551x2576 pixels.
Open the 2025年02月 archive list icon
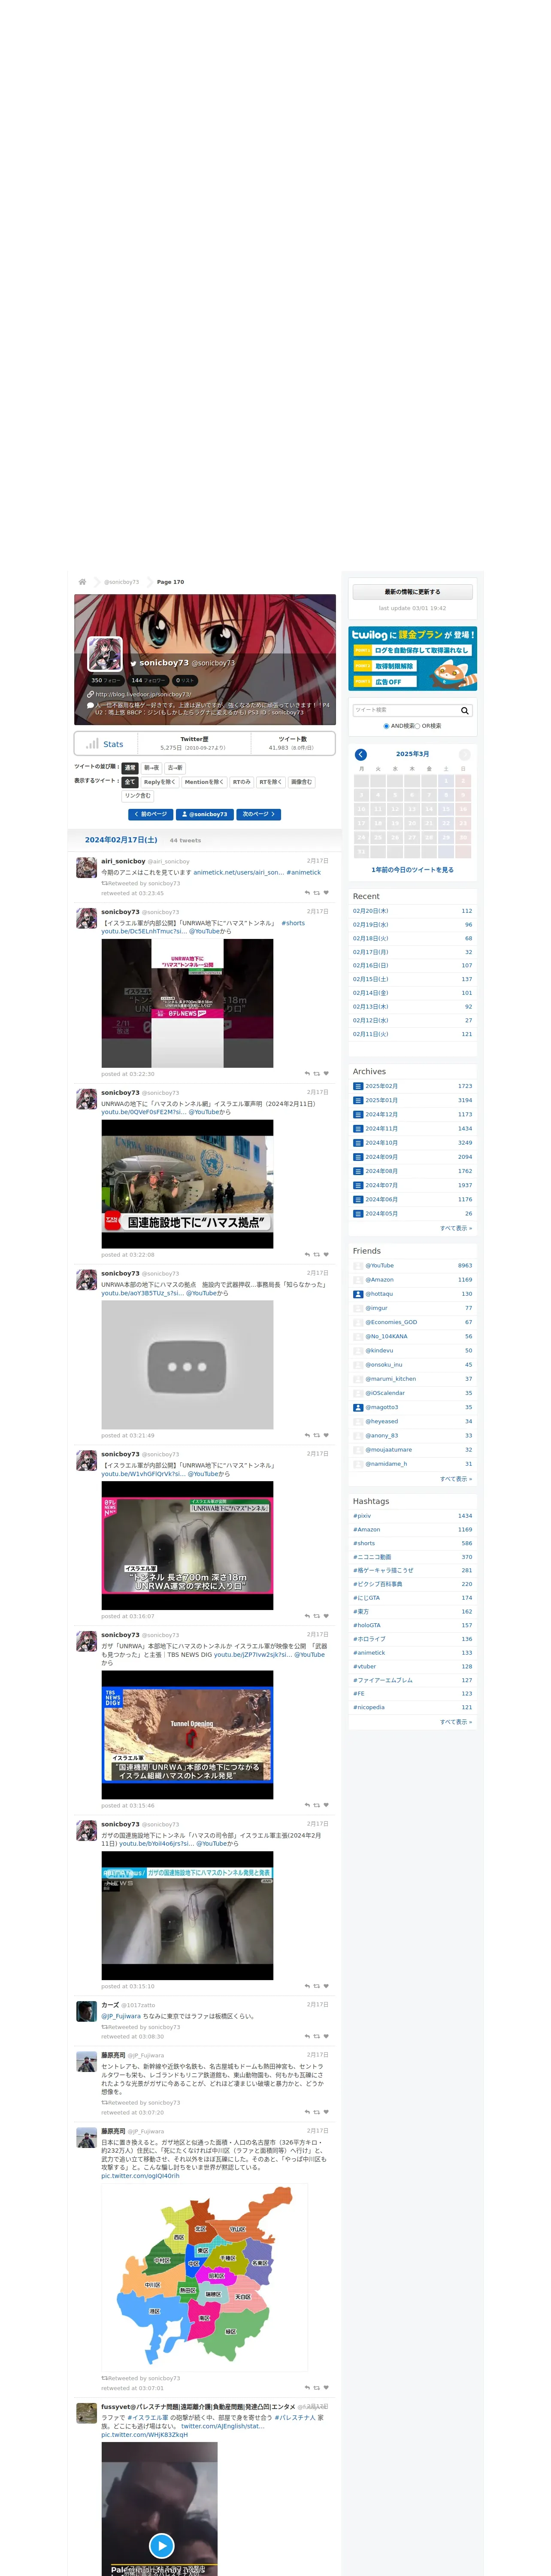pyautogui.click(x=358, y=1086)
